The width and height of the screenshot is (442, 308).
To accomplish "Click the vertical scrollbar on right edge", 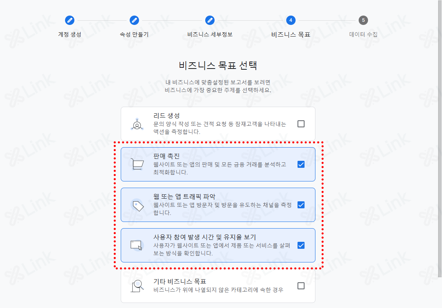I will (x=440, y=138).
